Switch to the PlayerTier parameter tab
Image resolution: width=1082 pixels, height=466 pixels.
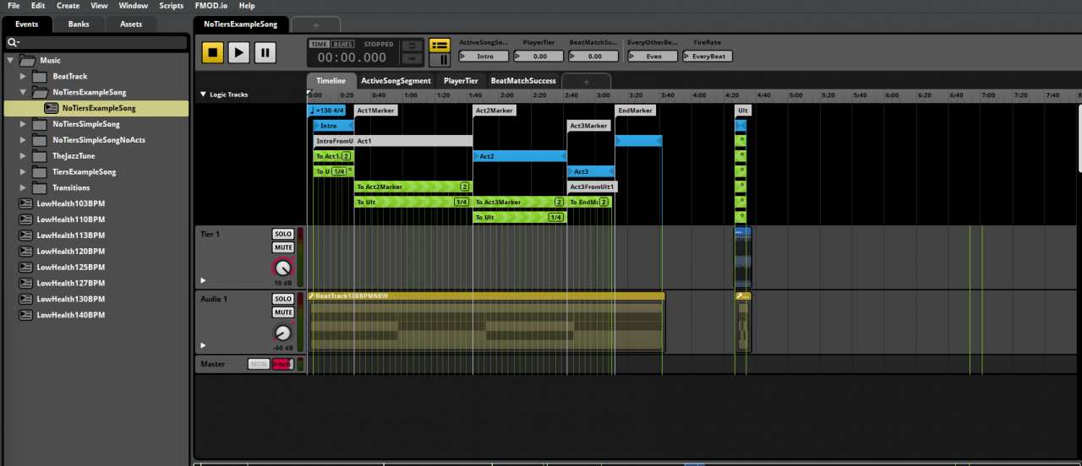coord(461,81)
